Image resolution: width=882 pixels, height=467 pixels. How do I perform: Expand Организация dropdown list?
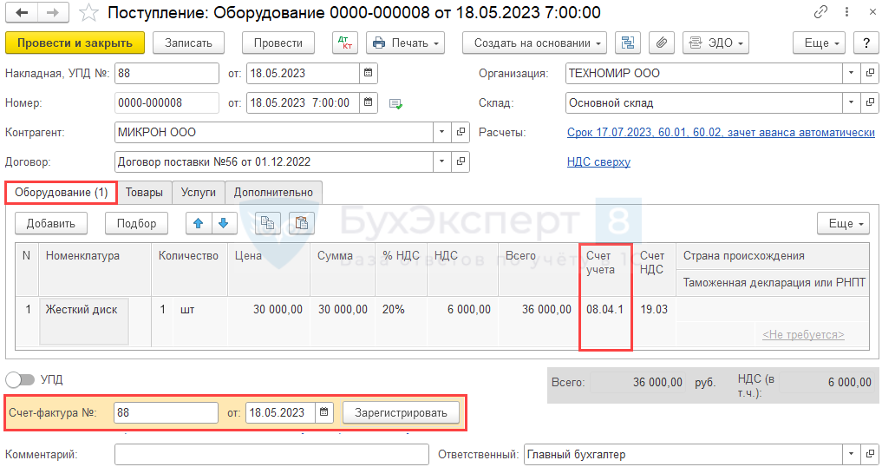point(851,74)
